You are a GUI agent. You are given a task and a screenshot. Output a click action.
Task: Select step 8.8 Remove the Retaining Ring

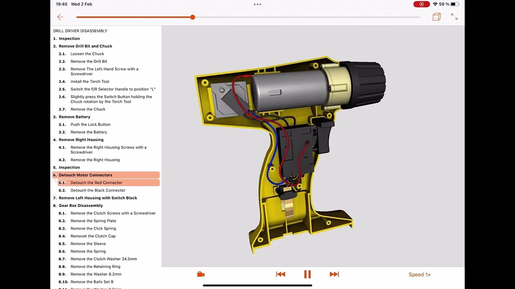pos(95,267)
